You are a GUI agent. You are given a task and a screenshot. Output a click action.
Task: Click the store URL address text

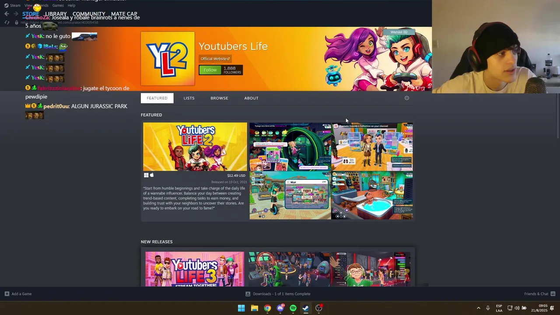tap(59, 22)
